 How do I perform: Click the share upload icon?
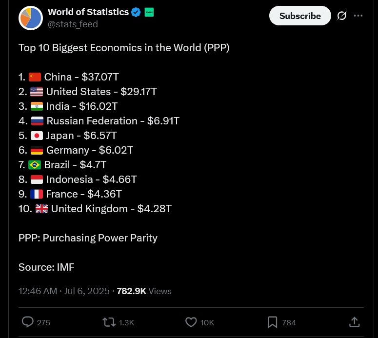(355, 322)
